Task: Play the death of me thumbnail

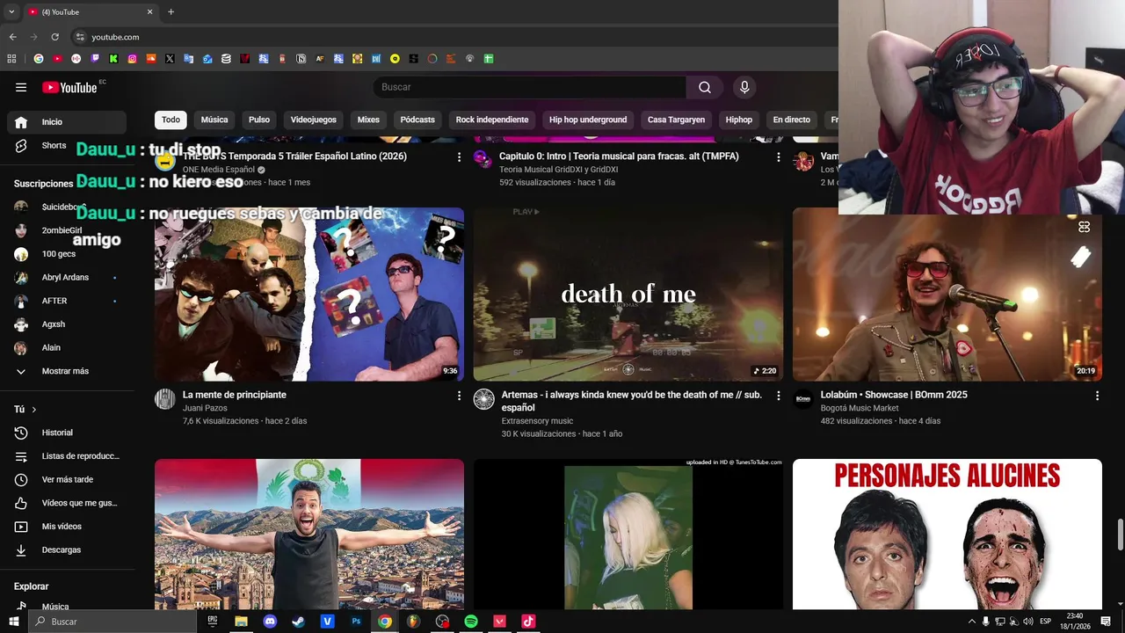Action: (x=628, y=295)
